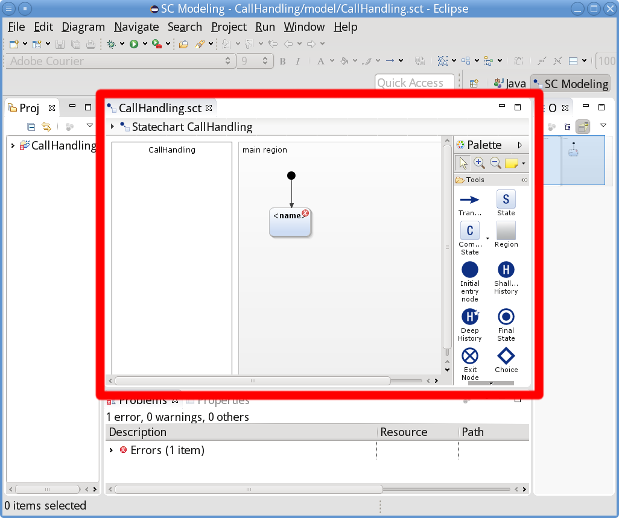Select the State tool in the palette
619x518 pixels.
tap(506, 204)
